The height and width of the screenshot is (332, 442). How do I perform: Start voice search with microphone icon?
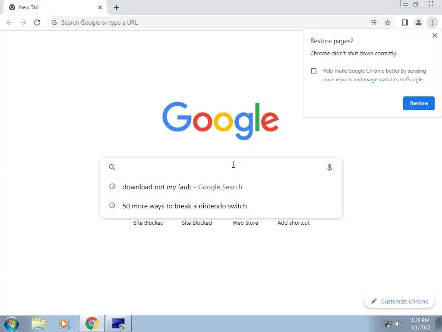pyautogui.click(x=329, y=167)
